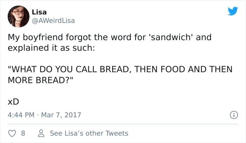Click the words THEN FOOD AND THEN
Viewport: 246px width, 143px height.
[x=183, y=69]
